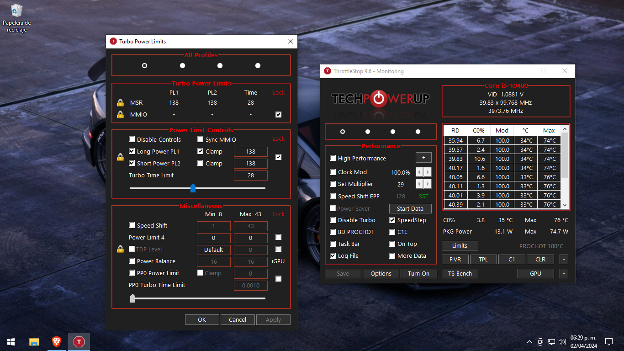Uncheck Long Power PL1 checkbox

[132, 151]
